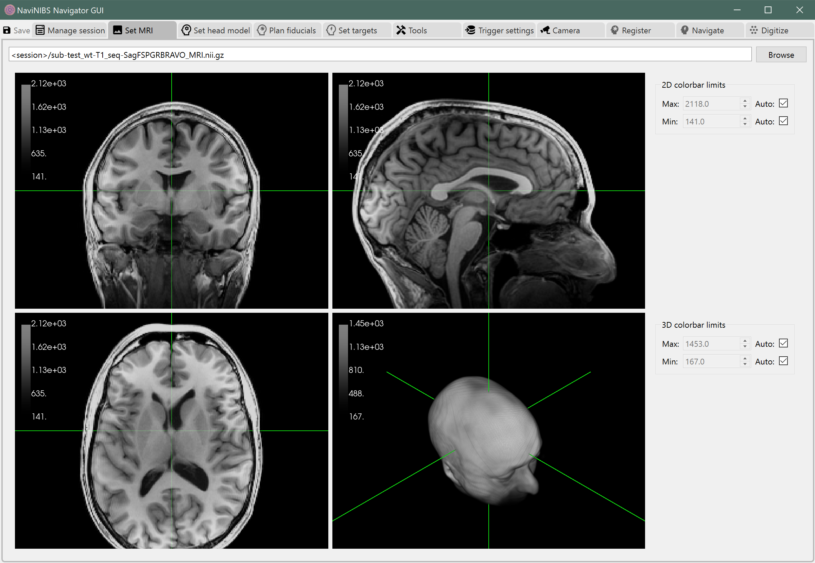Go to the Plan fiducials tab
The height and width of the screenshot is (563, 815).
(288, 30)
